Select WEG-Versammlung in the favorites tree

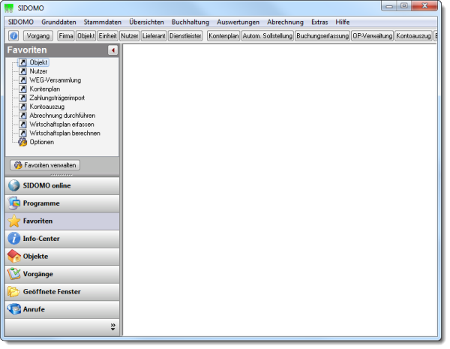[55, 80]
